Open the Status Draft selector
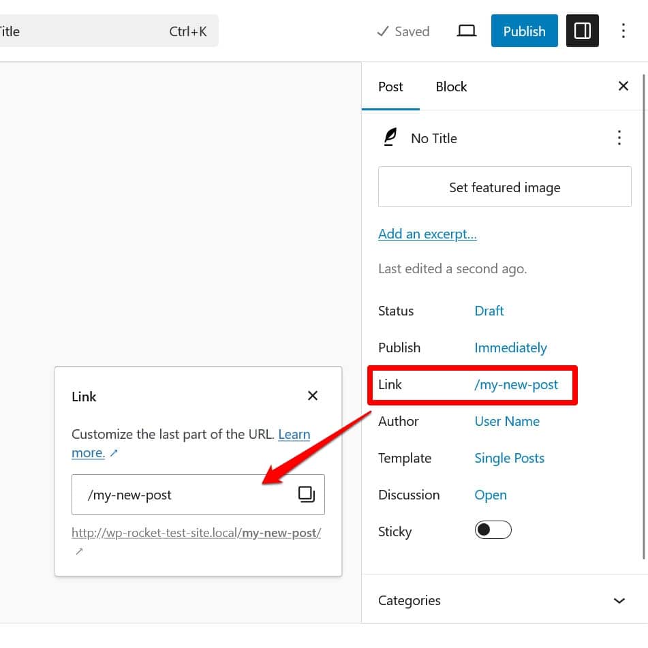The width and height of the screenshot is (648, 648). click(x=489, y=311)
